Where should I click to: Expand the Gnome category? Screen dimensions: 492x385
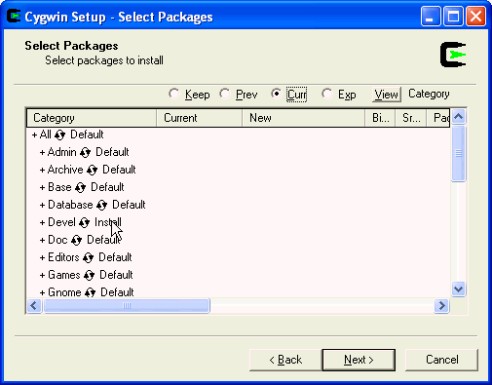[x=42, y=293]
